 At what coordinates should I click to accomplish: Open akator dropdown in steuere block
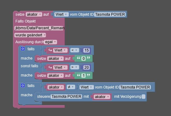(x=102, y=97)
